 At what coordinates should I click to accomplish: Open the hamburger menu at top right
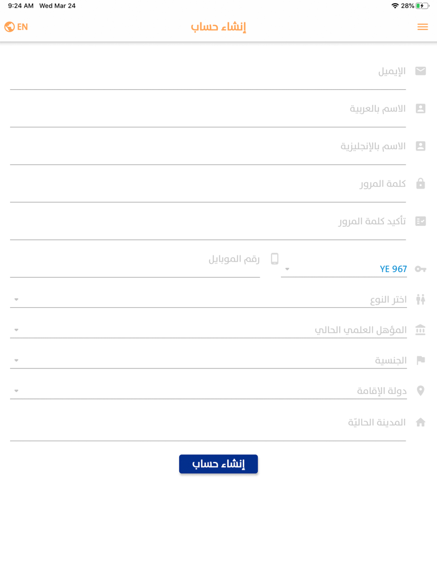pyautogui.click(x=422, y=27)
